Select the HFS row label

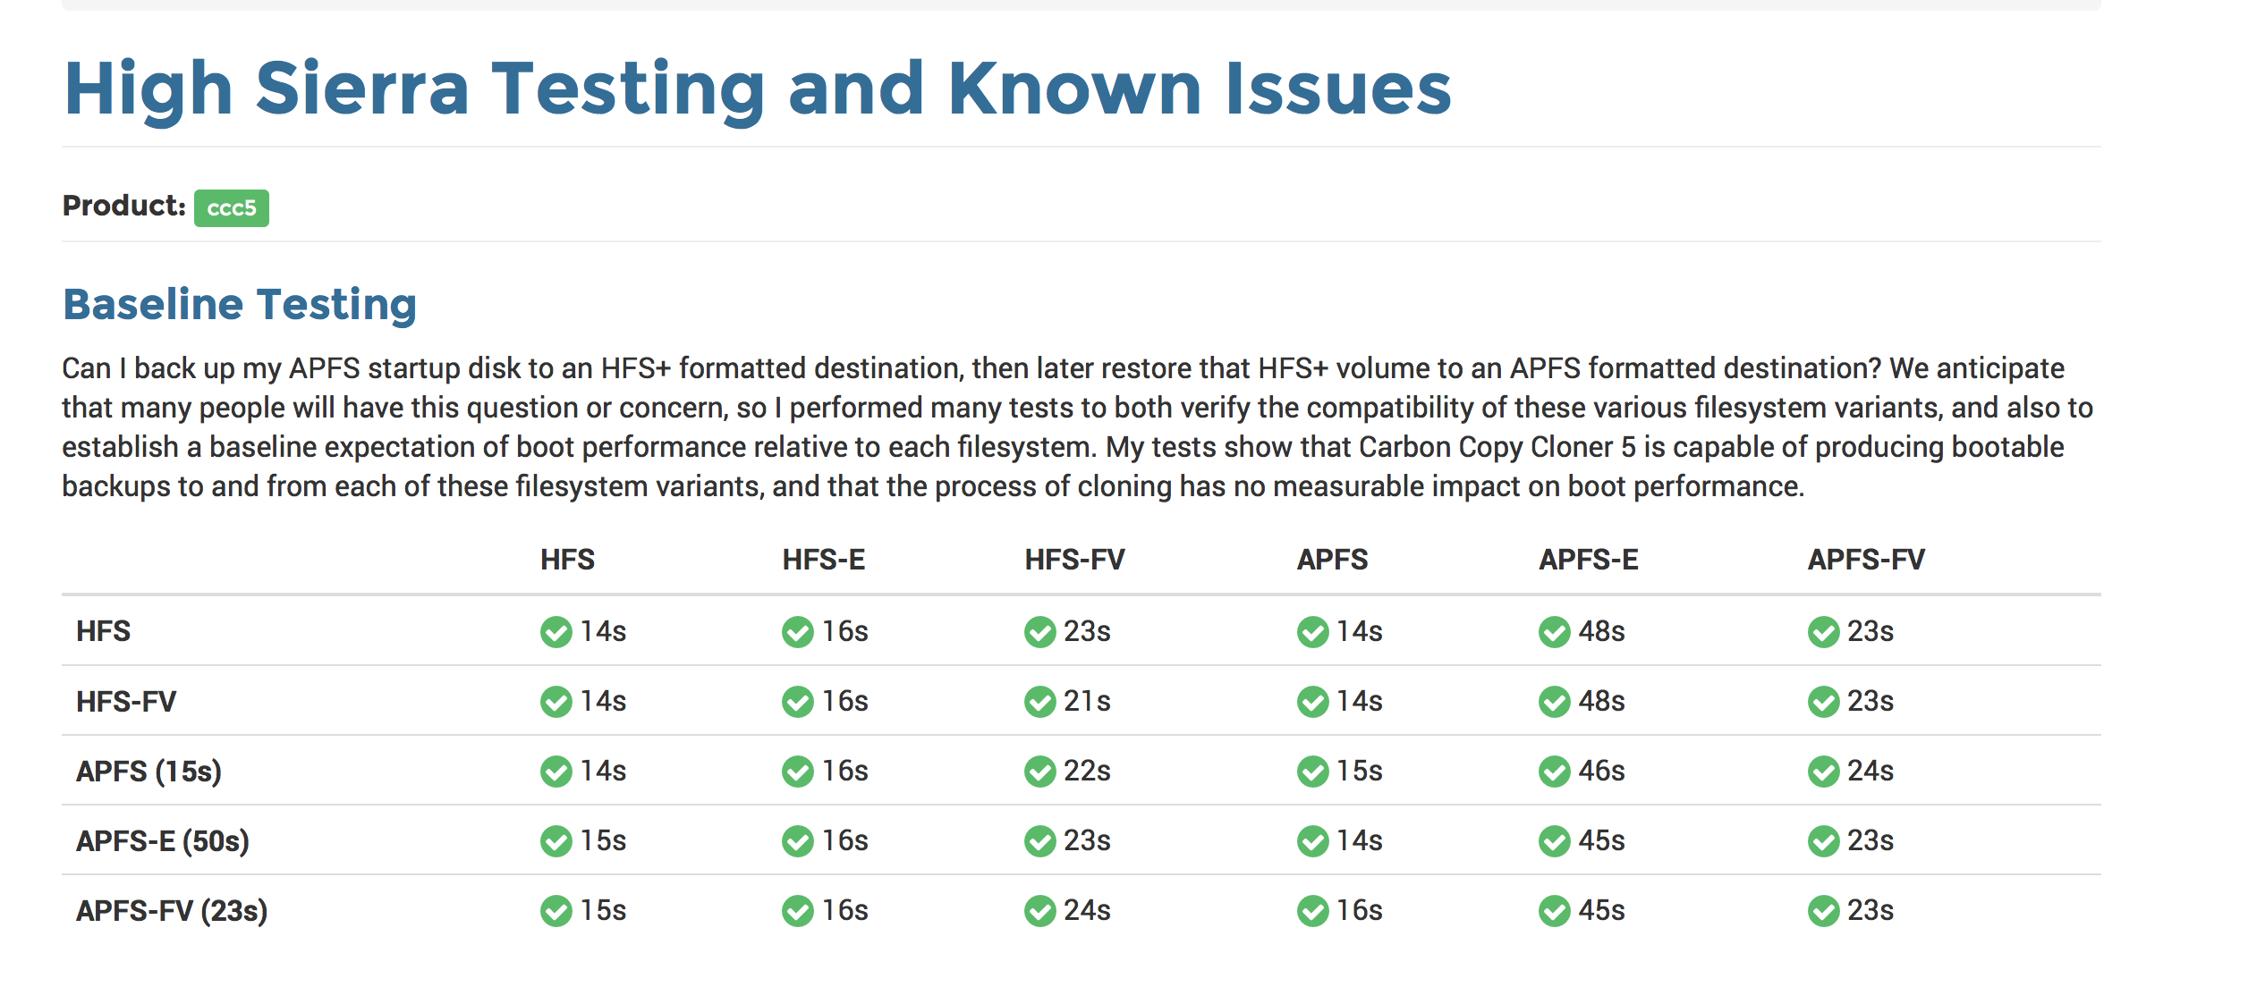coord(103,631)
